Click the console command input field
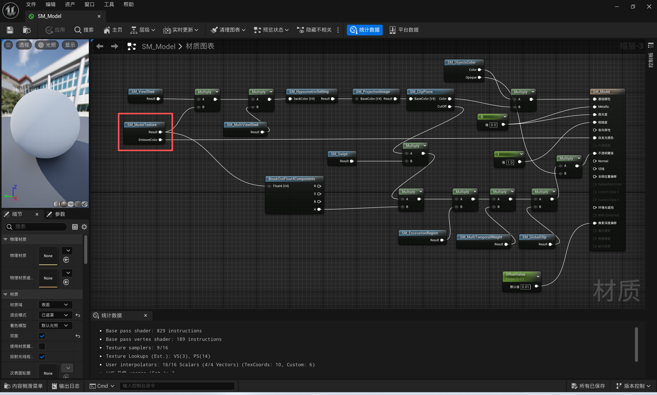657x395 pixels. 177,386
